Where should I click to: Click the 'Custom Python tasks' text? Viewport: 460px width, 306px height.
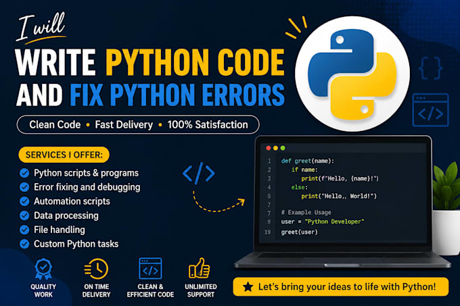coord(76,244)
